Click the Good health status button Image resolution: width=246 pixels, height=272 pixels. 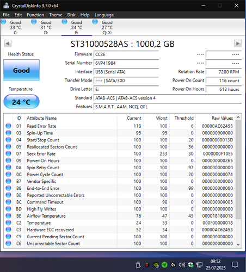tap(21, 70)
